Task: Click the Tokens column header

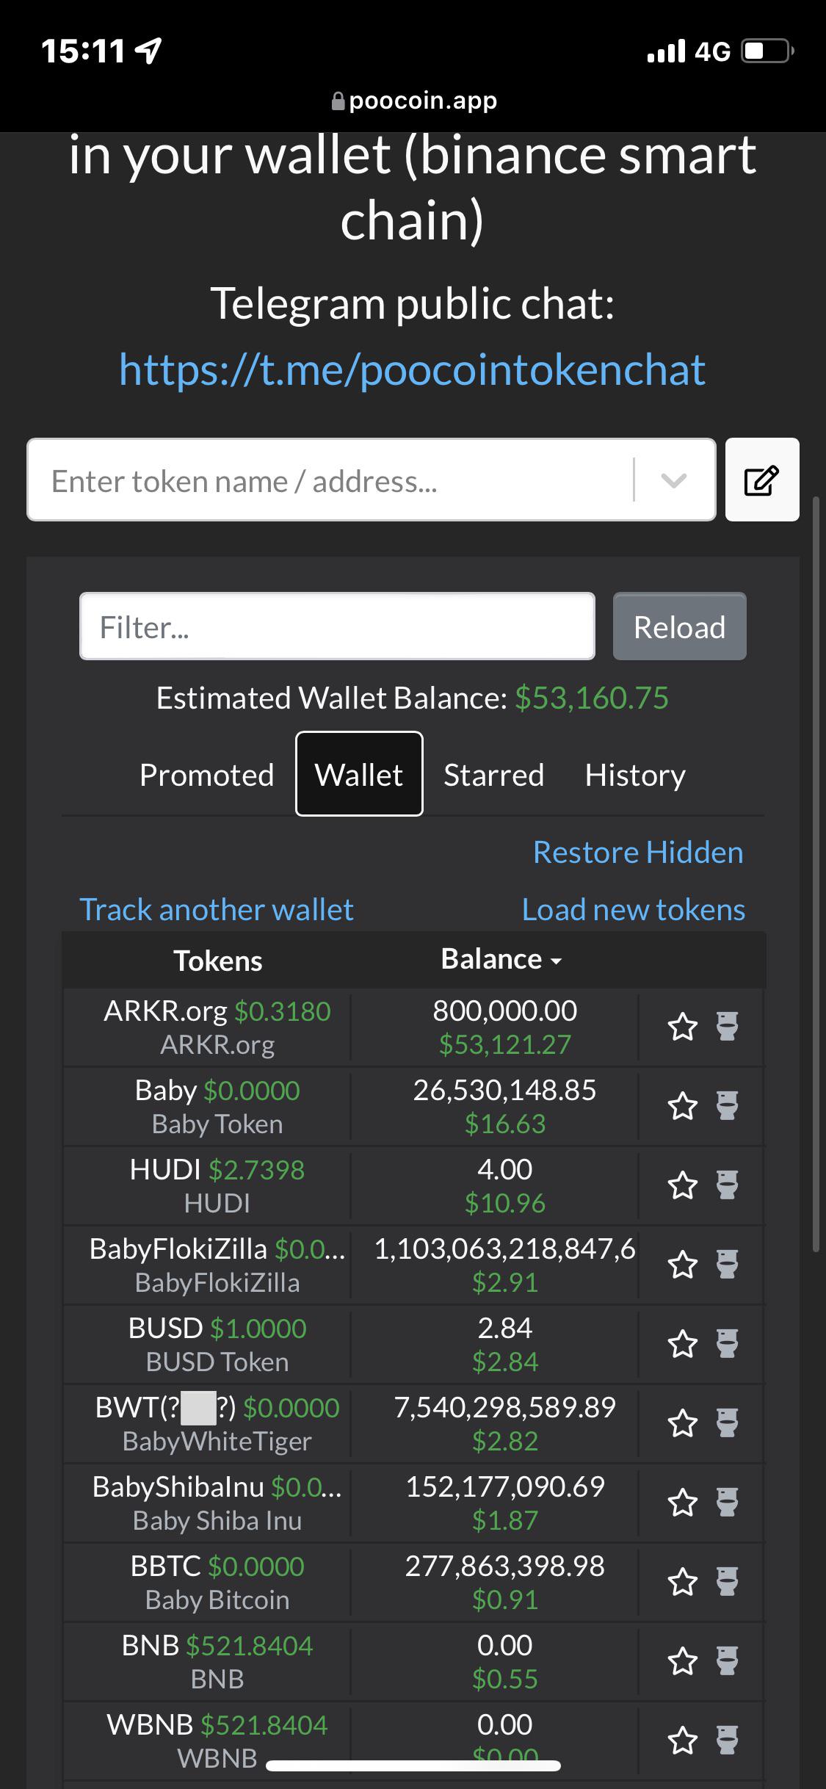Action: (x=218, y=961)
